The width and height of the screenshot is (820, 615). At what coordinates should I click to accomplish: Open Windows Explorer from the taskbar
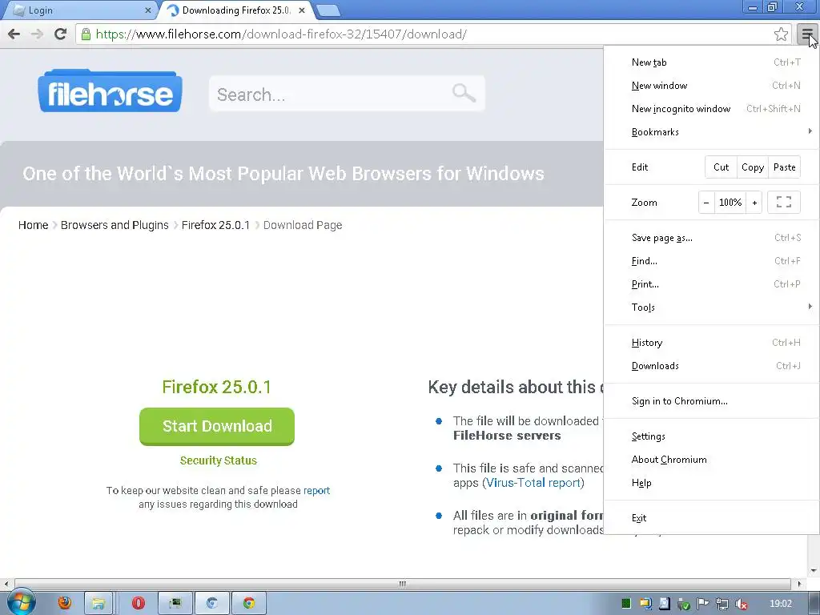click(98, 604)
